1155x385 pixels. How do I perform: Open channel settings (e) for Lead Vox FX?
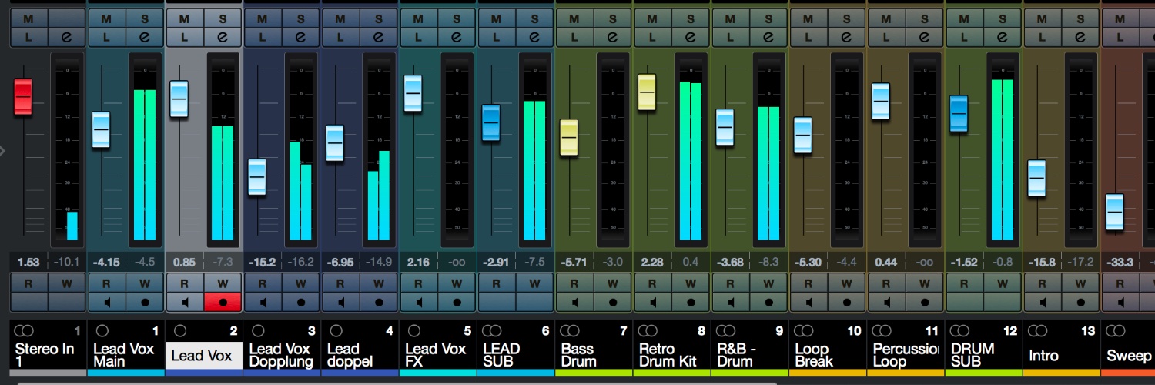click(457, 36)
